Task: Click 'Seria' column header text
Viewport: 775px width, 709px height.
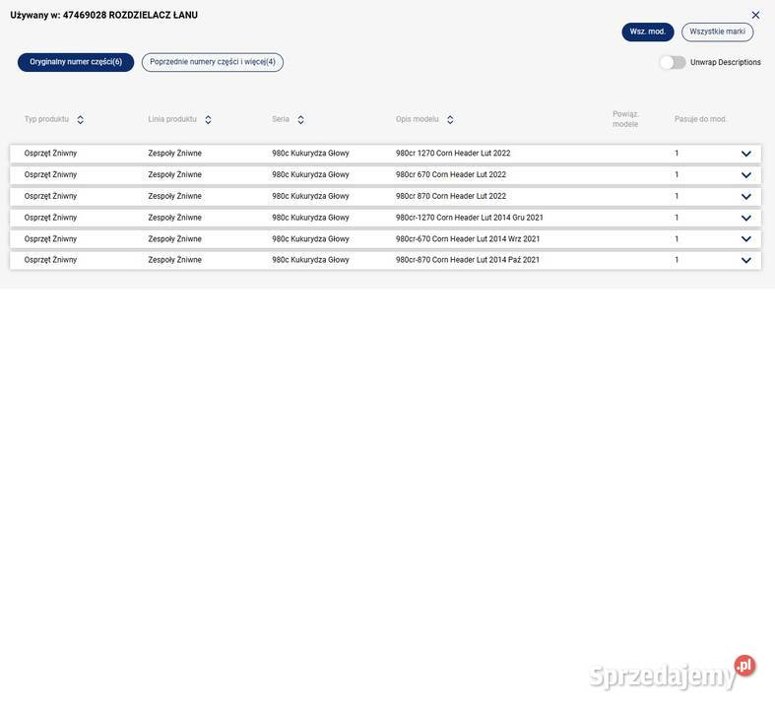Action: tap(281, 119)
